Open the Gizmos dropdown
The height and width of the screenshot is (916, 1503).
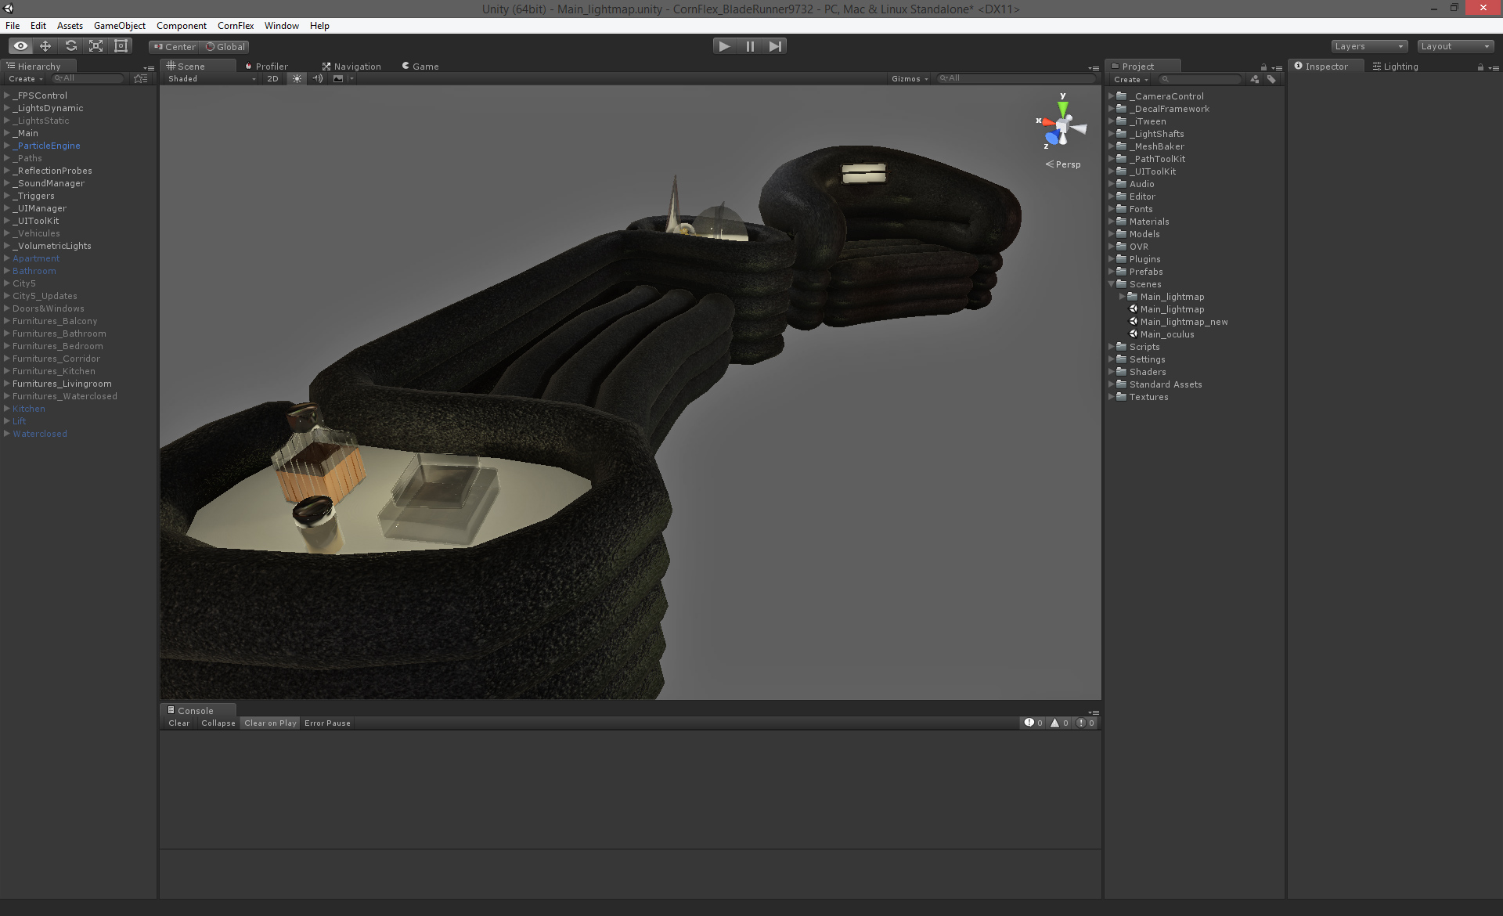[x=910, y=79]
